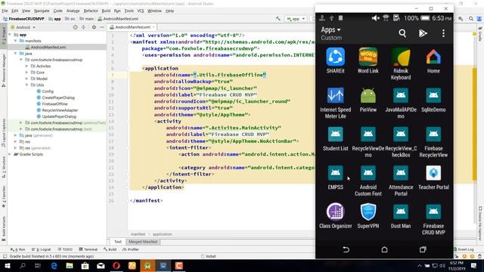This screenshot has height=272, width=484.
Task: Expand the Gradle Scripts node
Action: [x=10, y=154]
